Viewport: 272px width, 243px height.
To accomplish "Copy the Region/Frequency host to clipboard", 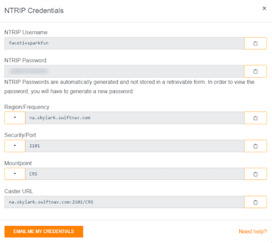I will point(256,118).
